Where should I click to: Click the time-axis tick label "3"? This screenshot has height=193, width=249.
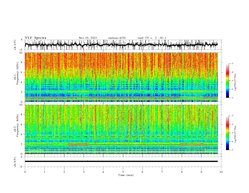(84, 172)
